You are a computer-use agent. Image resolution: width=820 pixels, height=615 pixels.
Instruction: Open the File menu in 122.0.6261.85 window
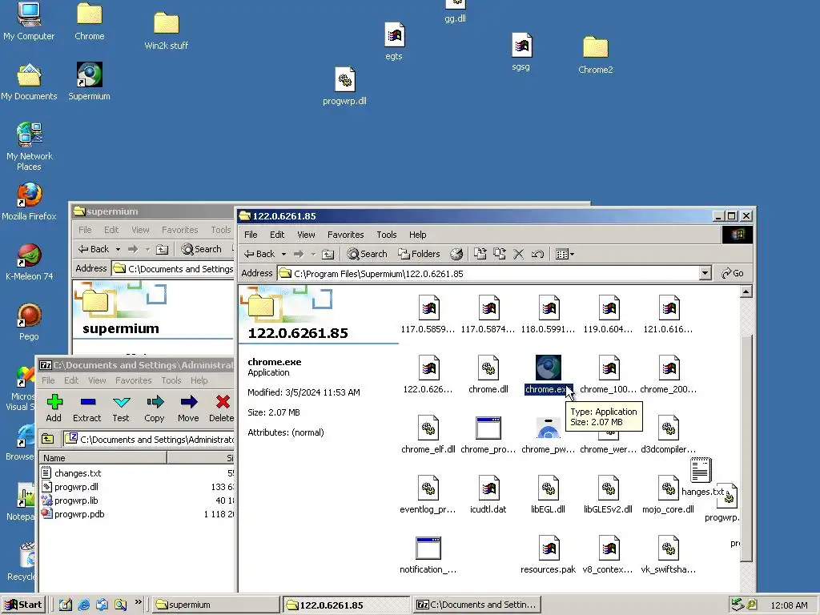(251, 235)
